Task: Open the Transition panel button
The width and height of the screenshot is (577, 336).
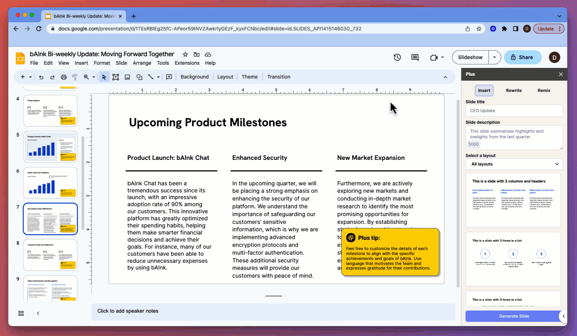Action: click(279, 77)
